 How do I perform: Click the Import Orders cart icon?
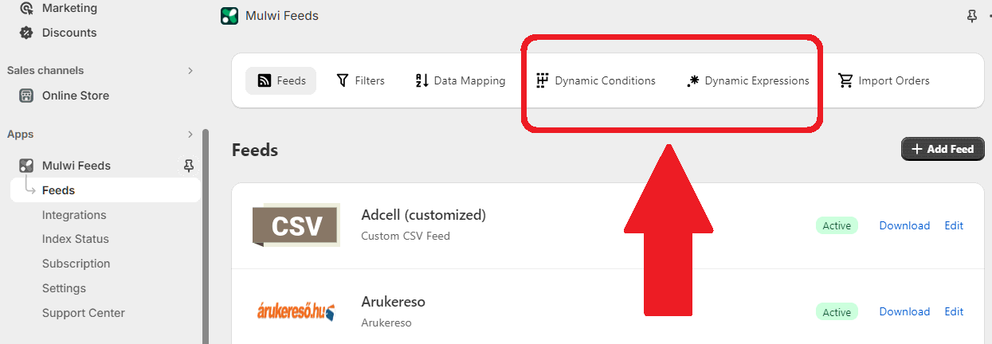845,80
